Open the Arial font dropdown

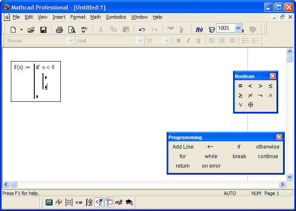(140, 40)
